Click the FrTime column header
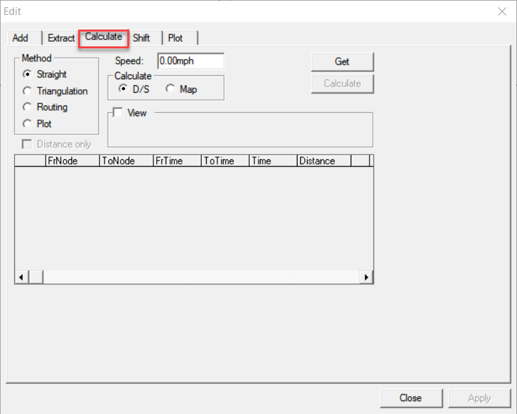 pyautogui.click(x=178, y=161)
